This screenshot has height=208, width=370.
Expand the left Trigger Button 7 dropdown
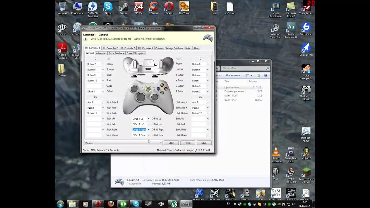click(102, 64)
